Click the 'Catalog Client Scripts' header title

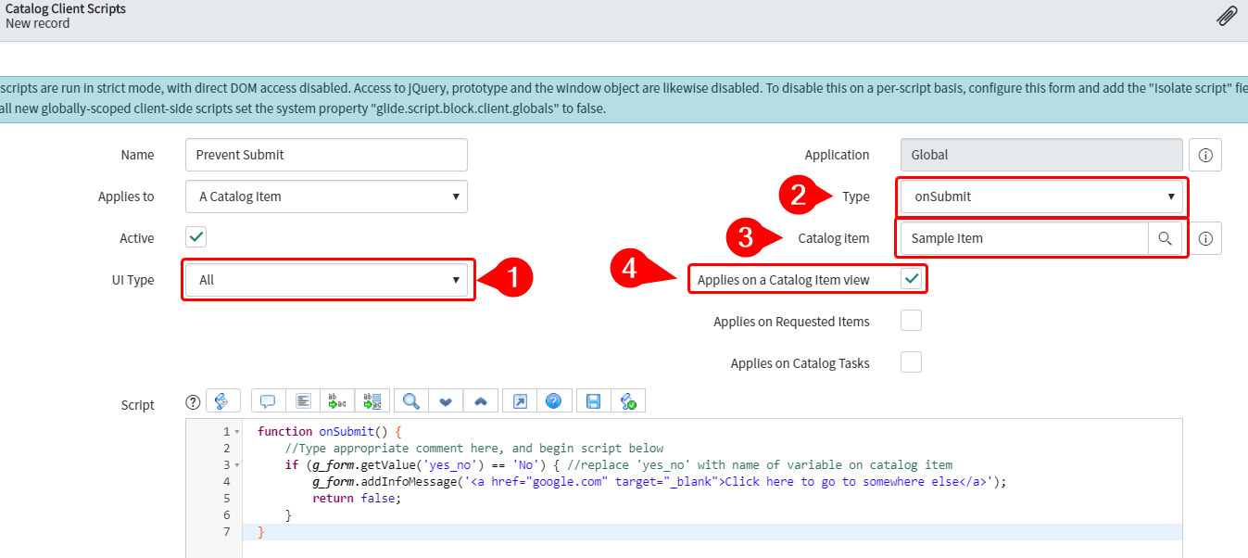tap(66, 8)
